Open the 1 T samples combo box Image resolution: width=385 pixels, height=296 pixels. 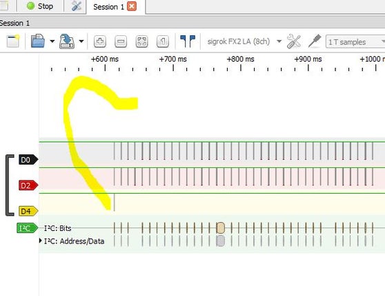pos(355,41)
